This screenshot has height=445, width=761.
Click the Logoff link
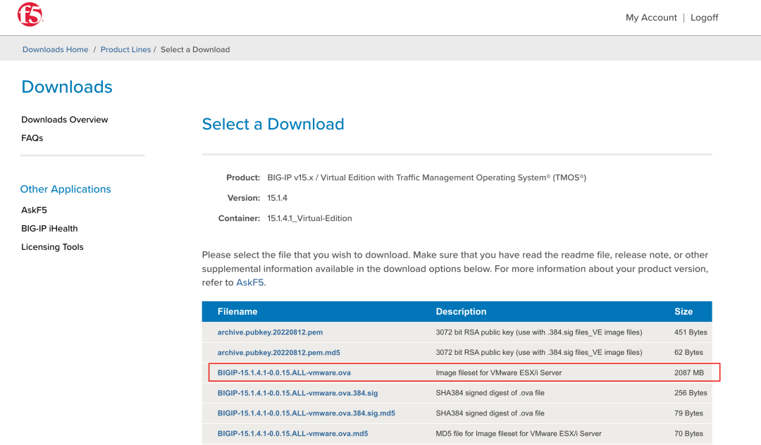[x=704, y=18]
